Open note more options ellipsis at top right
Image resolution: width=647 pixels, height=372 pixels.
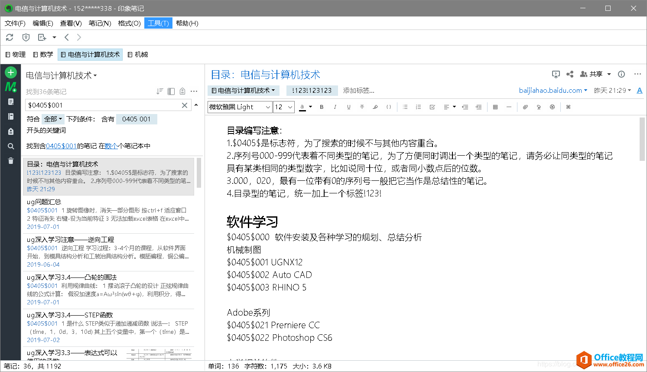637,74
